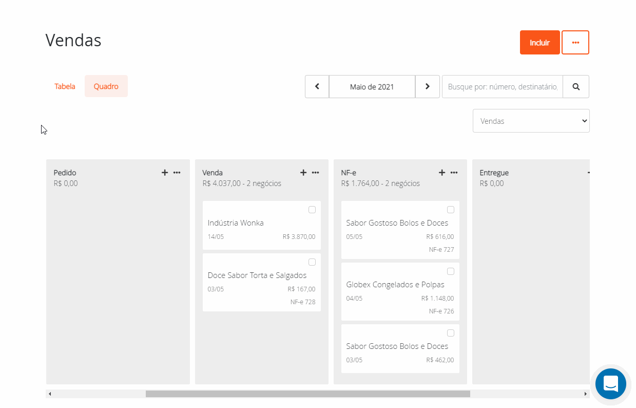Click the horizontal scrollbar right arrow
The width and height of the screenshot is (636, 408).
[x=585, y=394]
